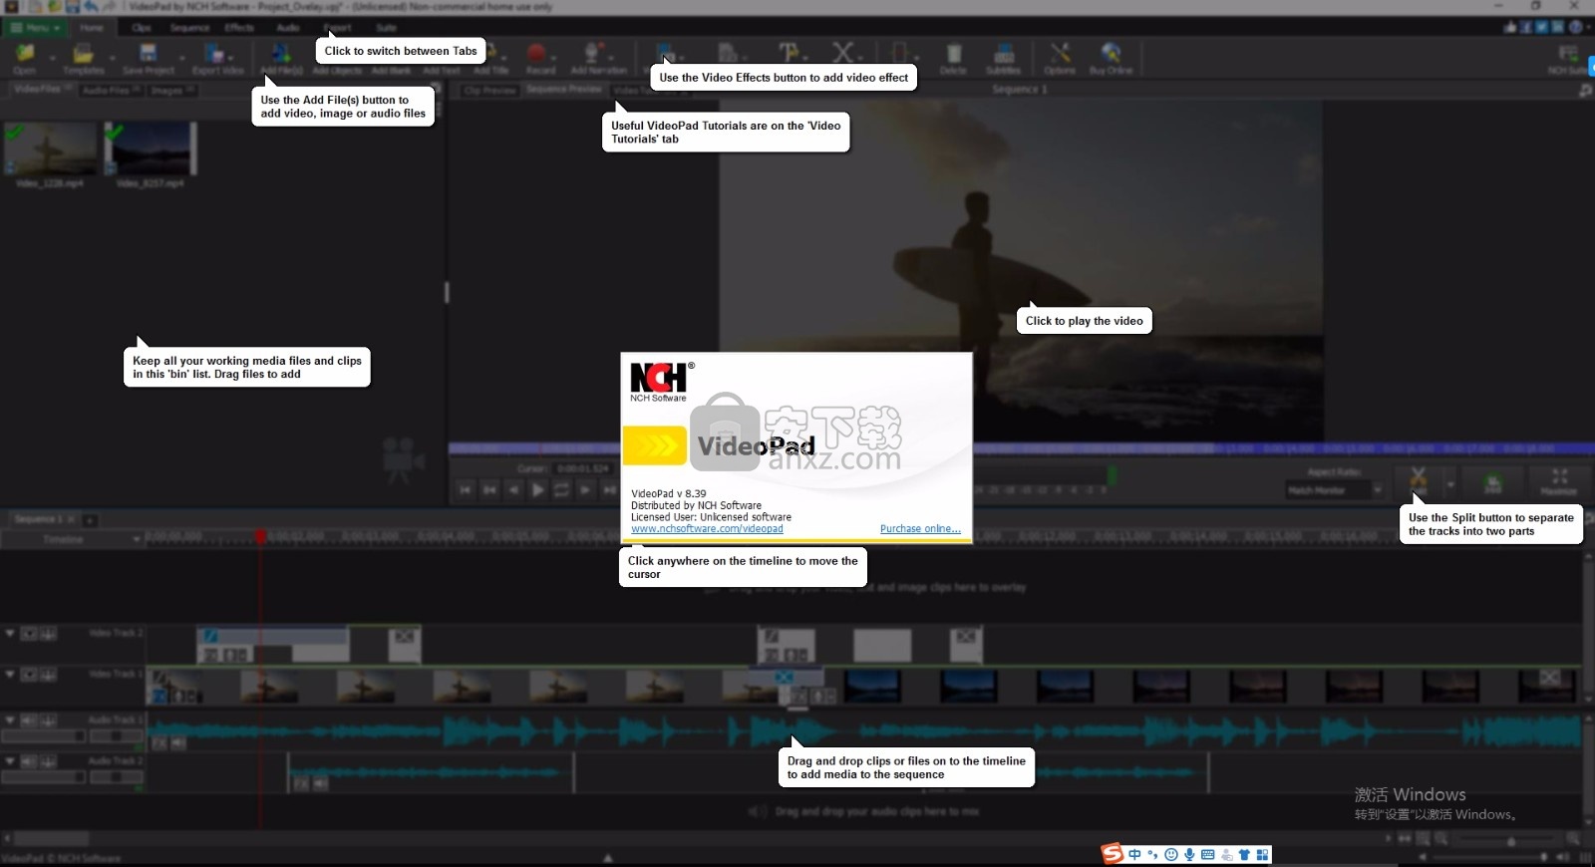Open the dropdown arrow beside the Split button
Image resolution: width=1595 pixels, height=867 pixels.
tap(1450, 484)
